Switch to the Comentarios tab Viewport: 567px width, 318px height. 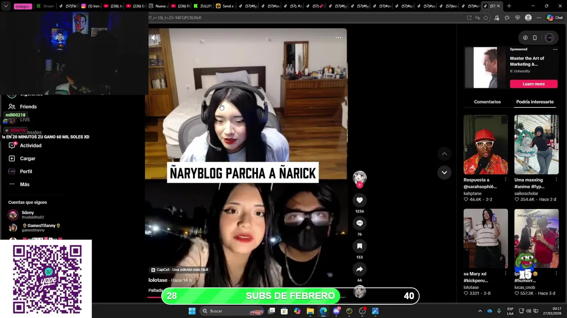coord(487,102)
